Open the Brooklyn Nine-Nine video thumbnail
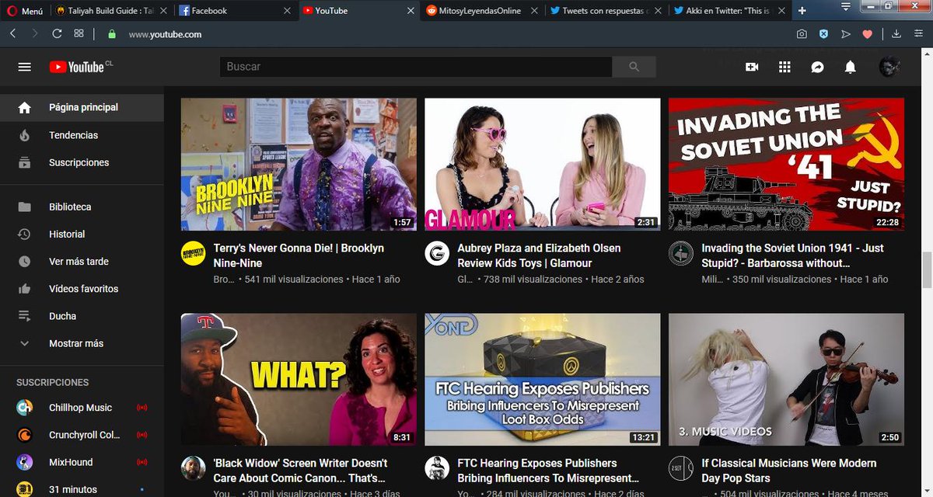This screenshot has height=497, width=933. [299, 164]
